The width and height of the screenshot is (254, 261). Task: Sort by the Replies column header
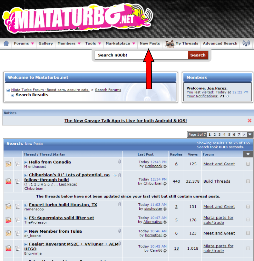(x=176, y=154)
